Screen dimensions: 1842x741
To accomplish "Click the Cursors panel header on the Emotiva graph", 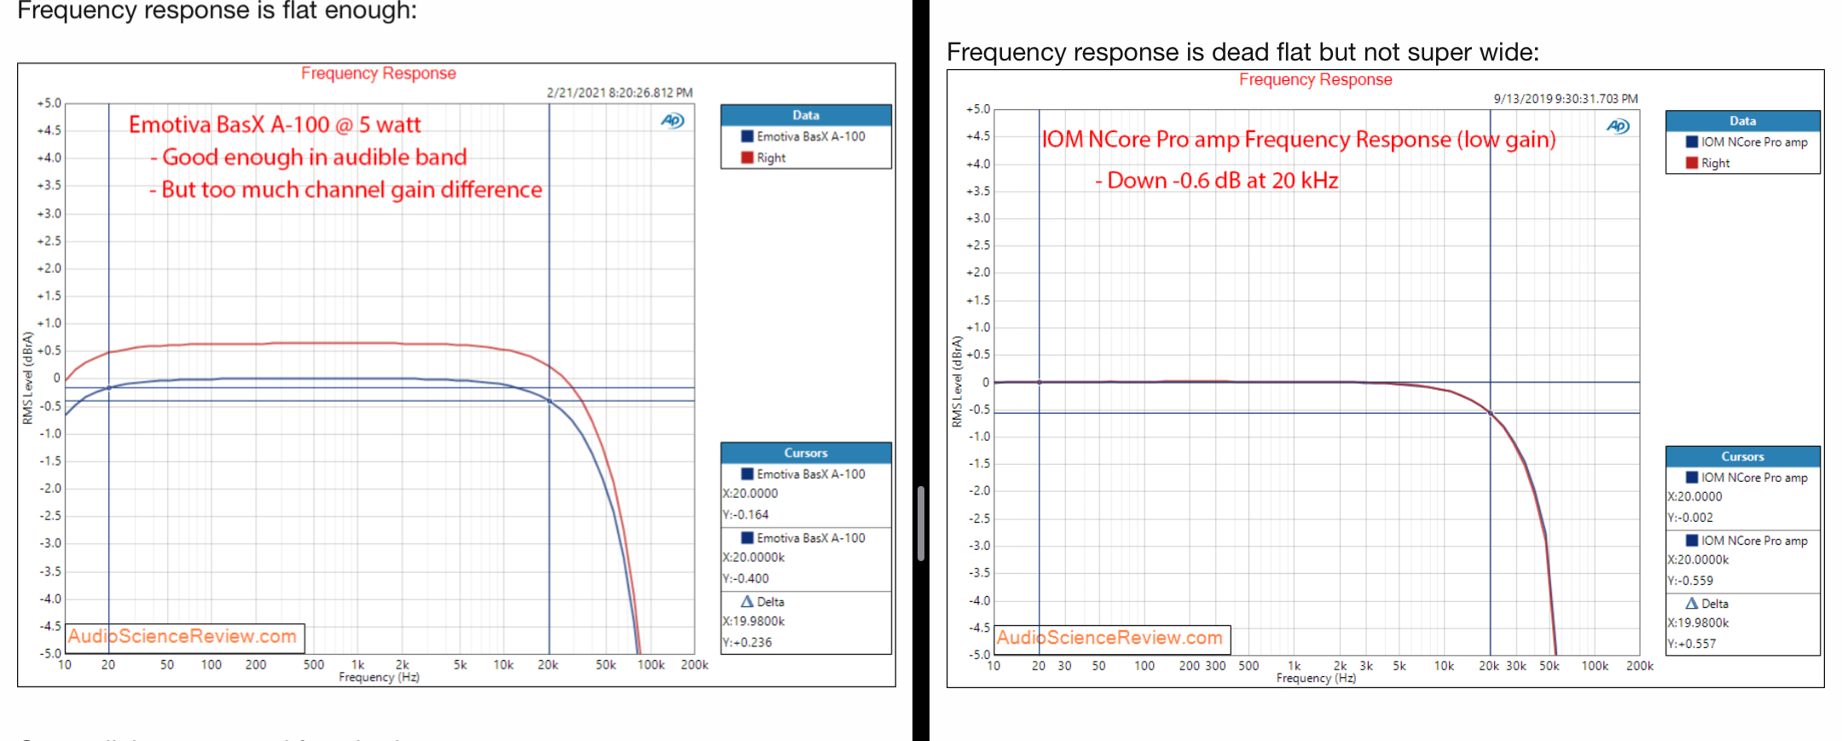I will pos(805,453).
